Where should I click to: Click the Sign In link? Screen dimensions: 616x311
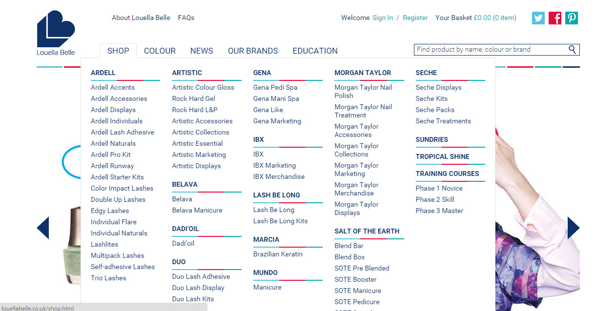point(383,18)
